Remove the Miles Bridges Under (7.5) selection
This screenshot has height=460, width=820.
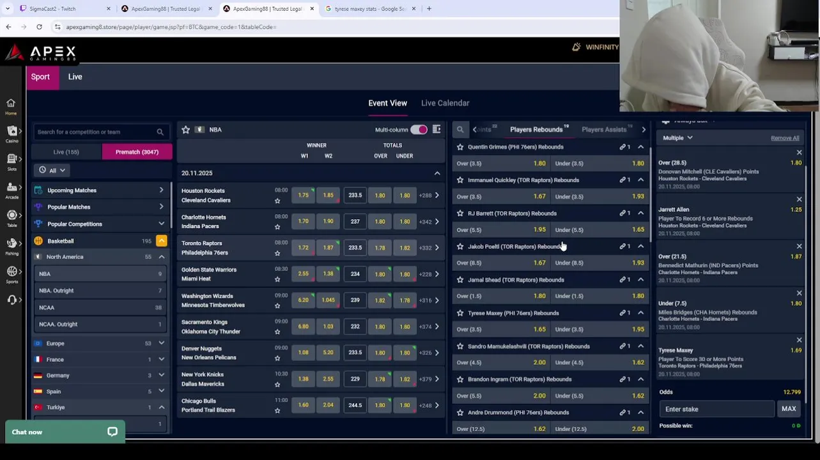[799, 293]
